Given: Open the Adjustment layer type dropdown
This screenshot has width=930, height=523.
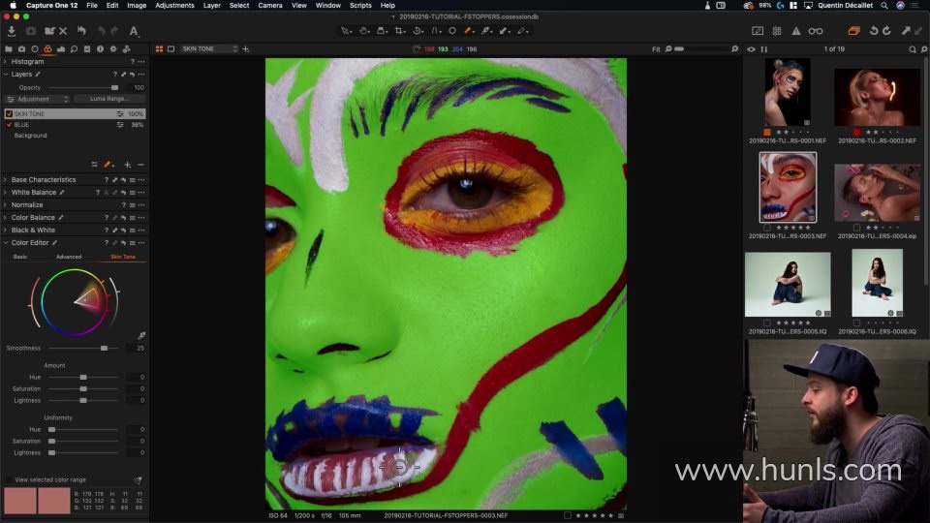Looking at the screenshot, I should 39,99.
